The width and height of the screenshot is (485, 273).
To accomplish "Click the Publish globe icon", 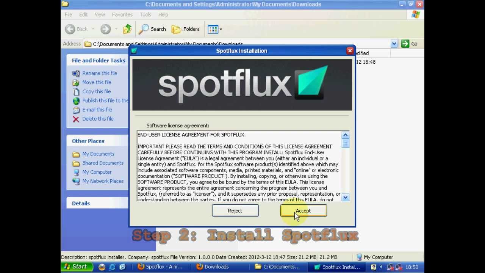I will (x=76, y=101).
